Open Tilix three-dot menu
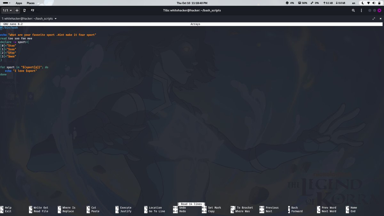 (361, 10)
